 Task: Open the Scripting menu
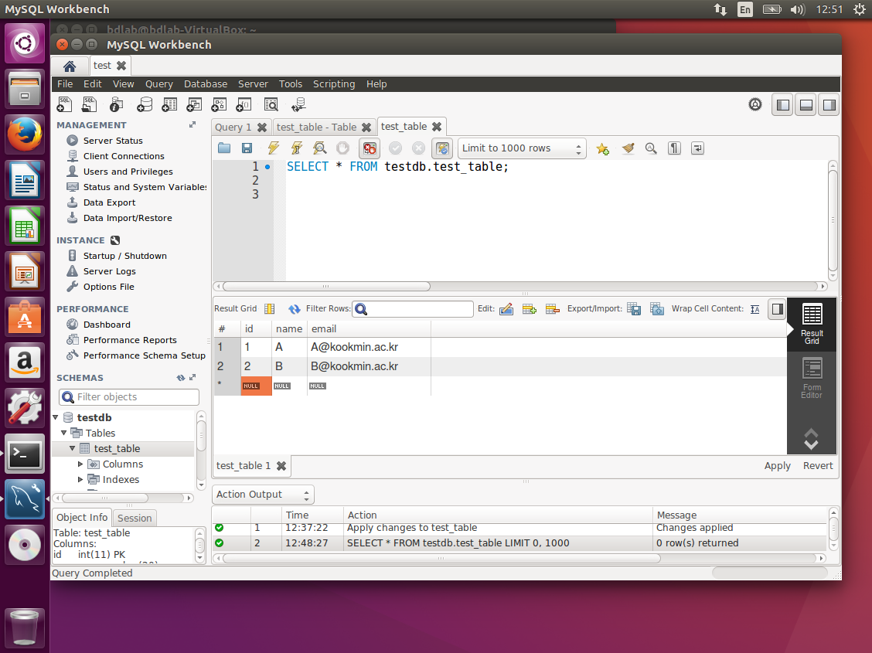[334, 84]
